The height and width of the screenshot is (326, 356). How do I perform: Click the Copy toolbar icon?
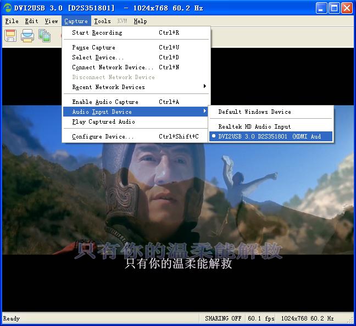tap(44, 36)
